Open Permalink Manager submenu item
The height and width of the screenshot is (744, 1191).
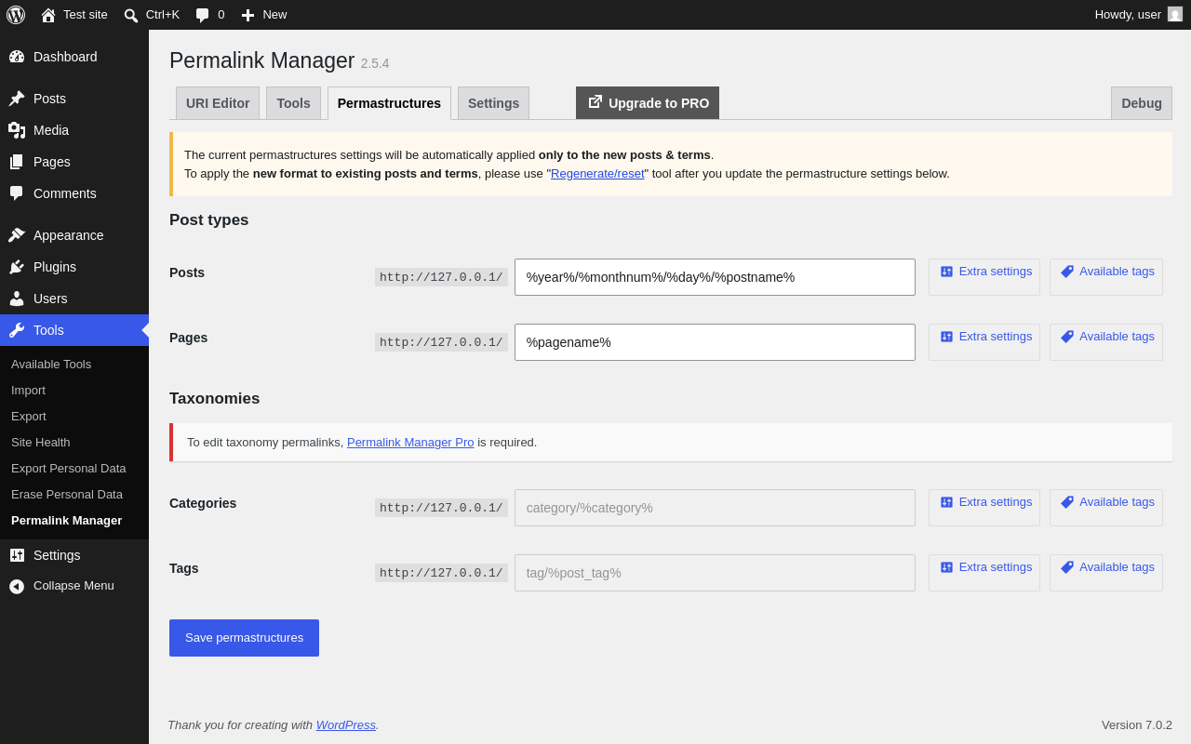74,520
